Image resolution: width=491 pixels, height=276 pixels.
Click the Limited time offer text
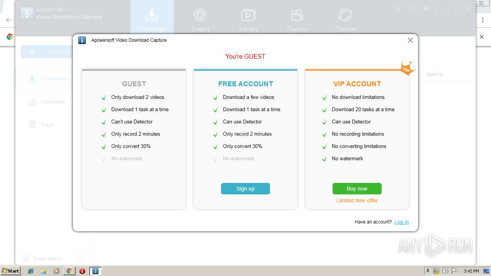(x=357, y=200)
